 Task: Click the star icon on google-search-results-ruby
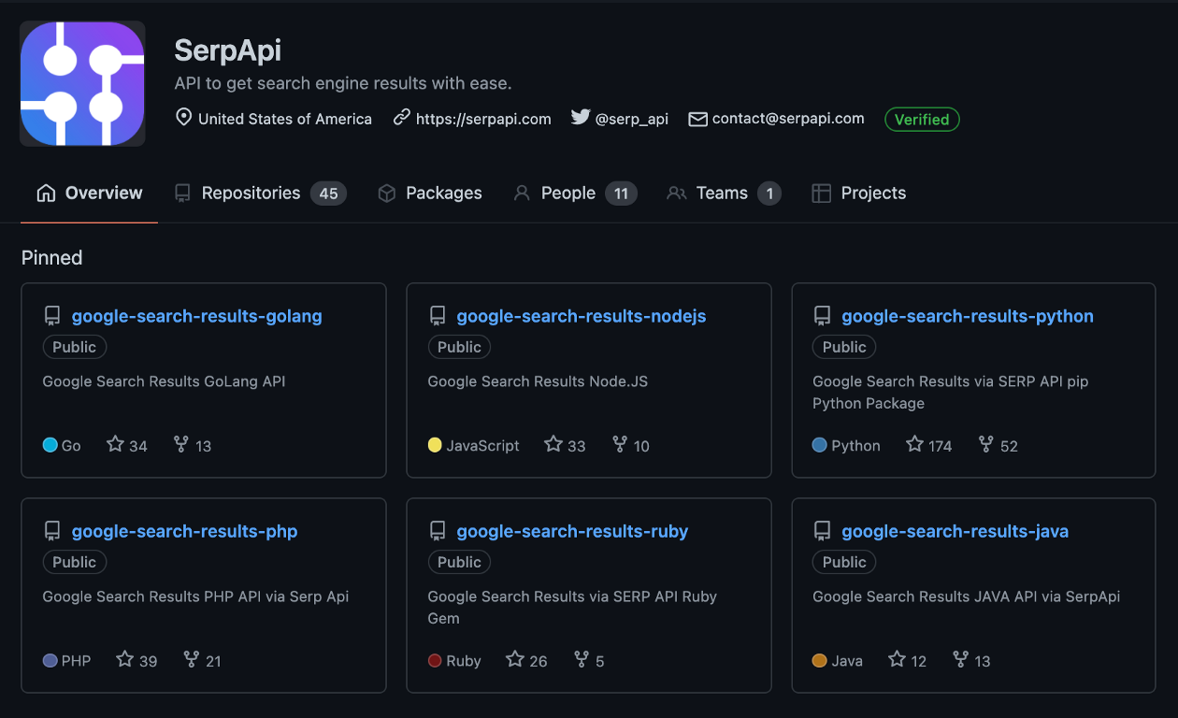514,660
